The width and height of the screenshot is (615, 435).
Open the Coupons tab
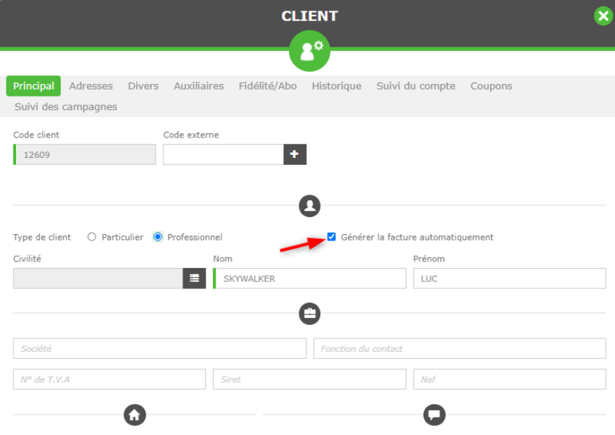tap(491, 86)
